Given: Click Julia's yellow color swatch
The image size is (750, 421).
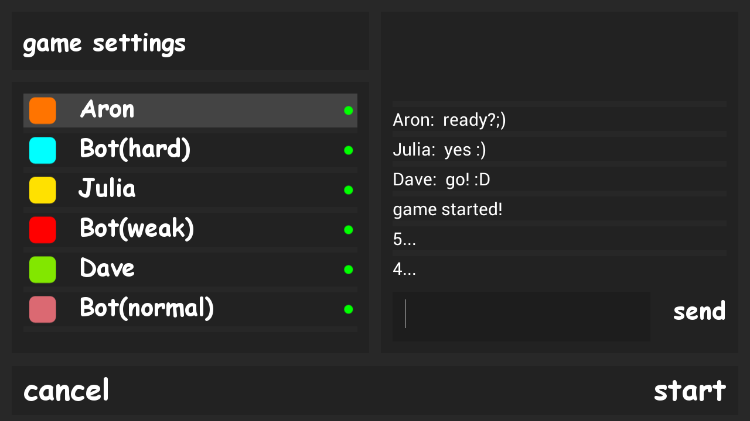Looking at the screenshot, I should point(43,190).
